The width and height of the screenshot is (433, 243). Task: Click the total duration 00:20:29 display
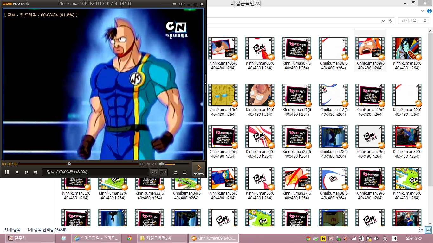pos(148,164)
